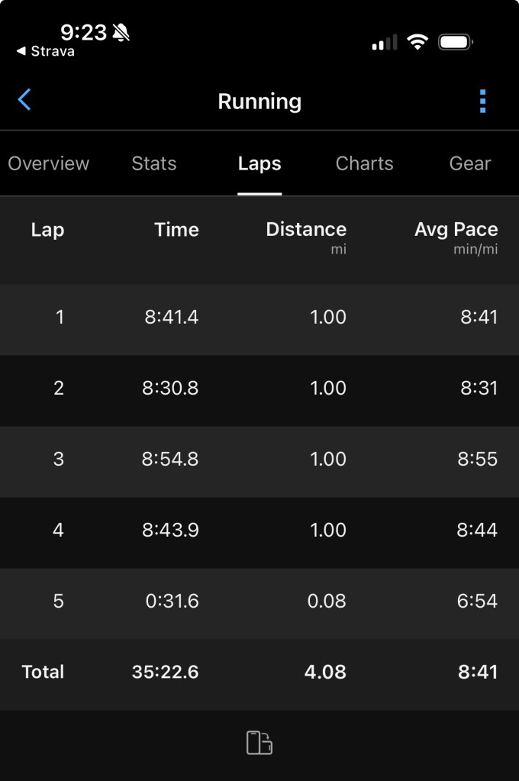This screenshot has height=781, width=519.
Task: Tap the Distance column header
Action: 306,230
